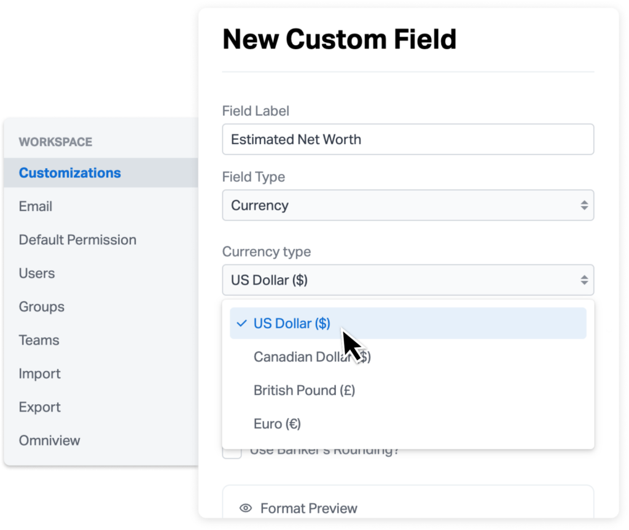
Task: Click the checkmark icon next to US Dollar
Action: point(241,323)
